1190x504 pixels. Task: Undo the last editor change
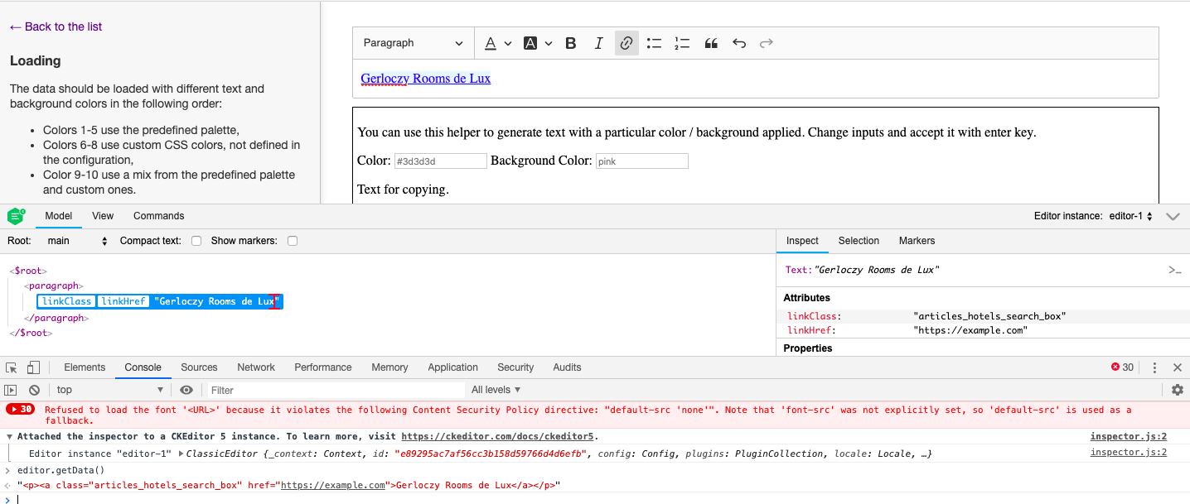click(x=738, y=43)
